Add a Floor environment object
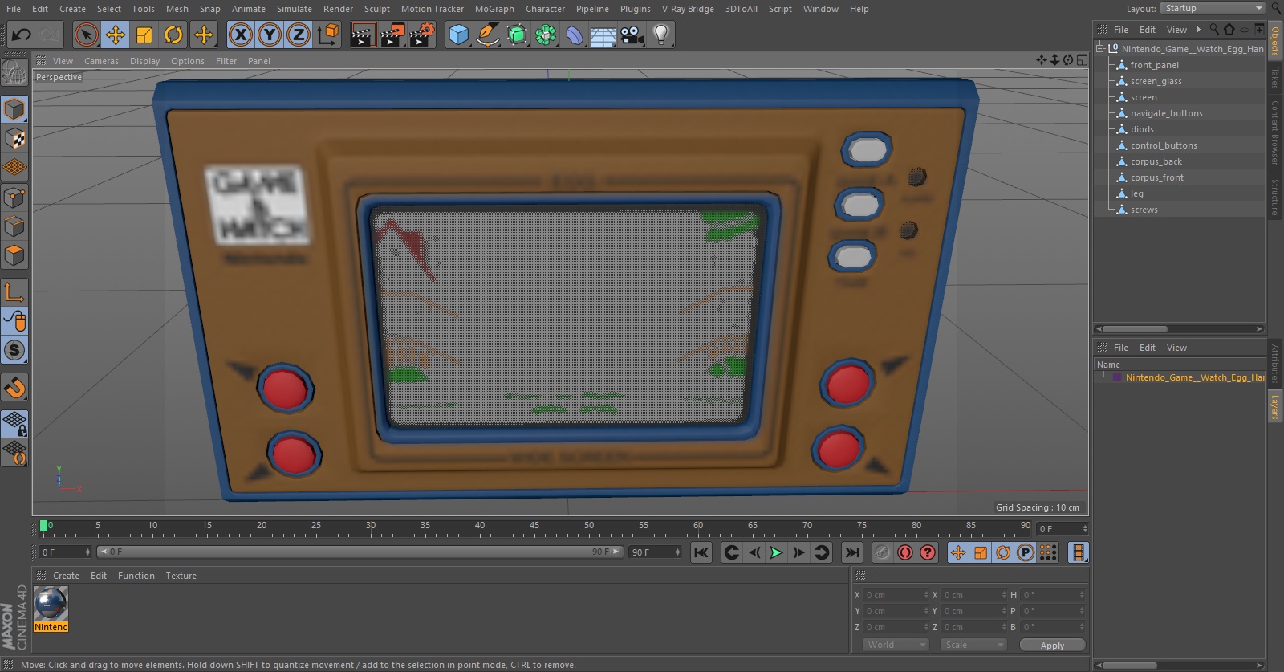 [603, 35]
